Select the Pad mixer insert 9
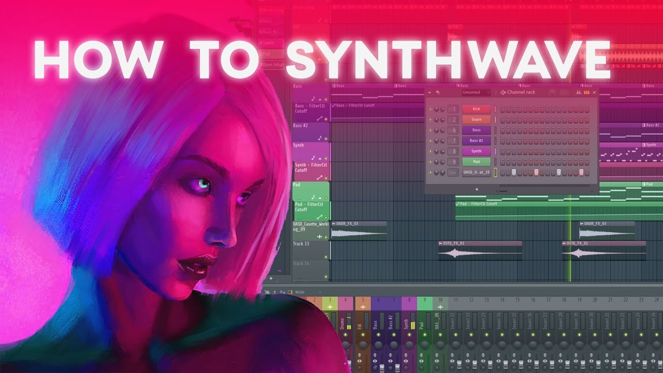The image size is (663, 373). (425, 334)
